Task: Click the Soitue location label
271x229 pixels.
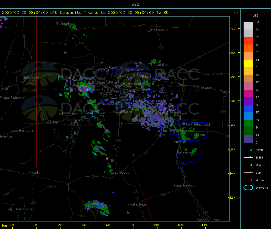Action: tap(160, 134)
